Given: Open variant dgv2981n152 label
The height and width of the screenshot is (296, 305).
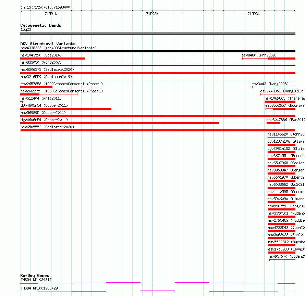Looking at the screenshot, I should [x=286, y=149].
